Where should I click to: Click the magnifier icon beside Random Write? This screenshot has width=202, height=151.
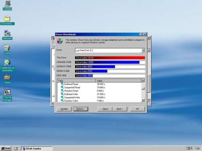pyautogui.click(x=62, y=100)
